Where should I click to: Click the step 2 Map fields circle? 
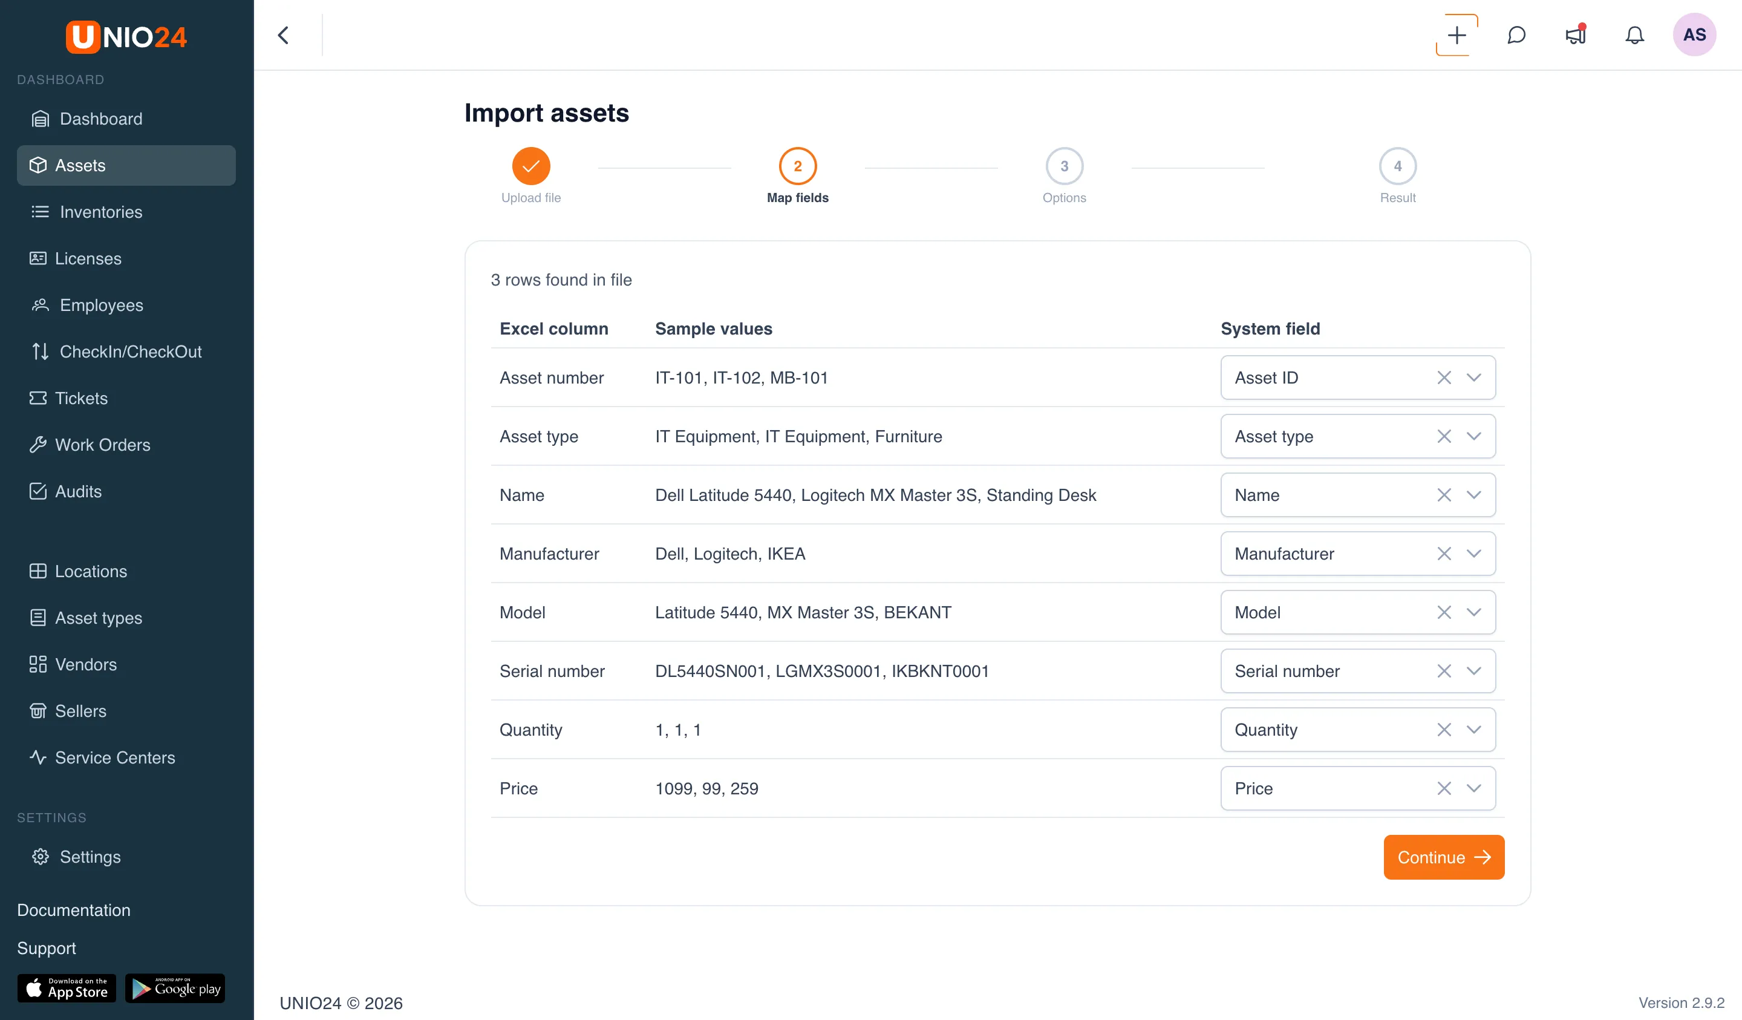click(798, 166)
